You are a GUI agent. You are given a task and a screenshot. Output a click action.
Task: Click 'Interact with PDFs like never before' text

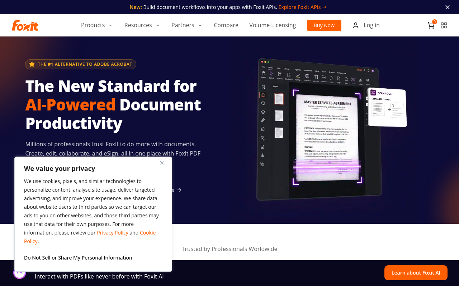tap(99, 276)
